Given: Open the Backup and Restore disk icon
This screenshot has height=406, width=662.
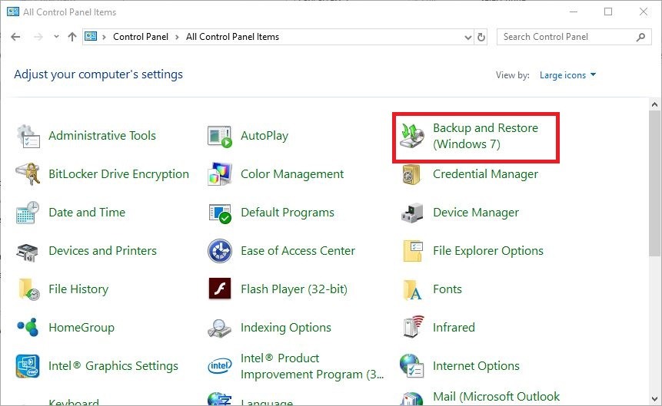Looking at the screenshot, I should (x=412, y=136).
